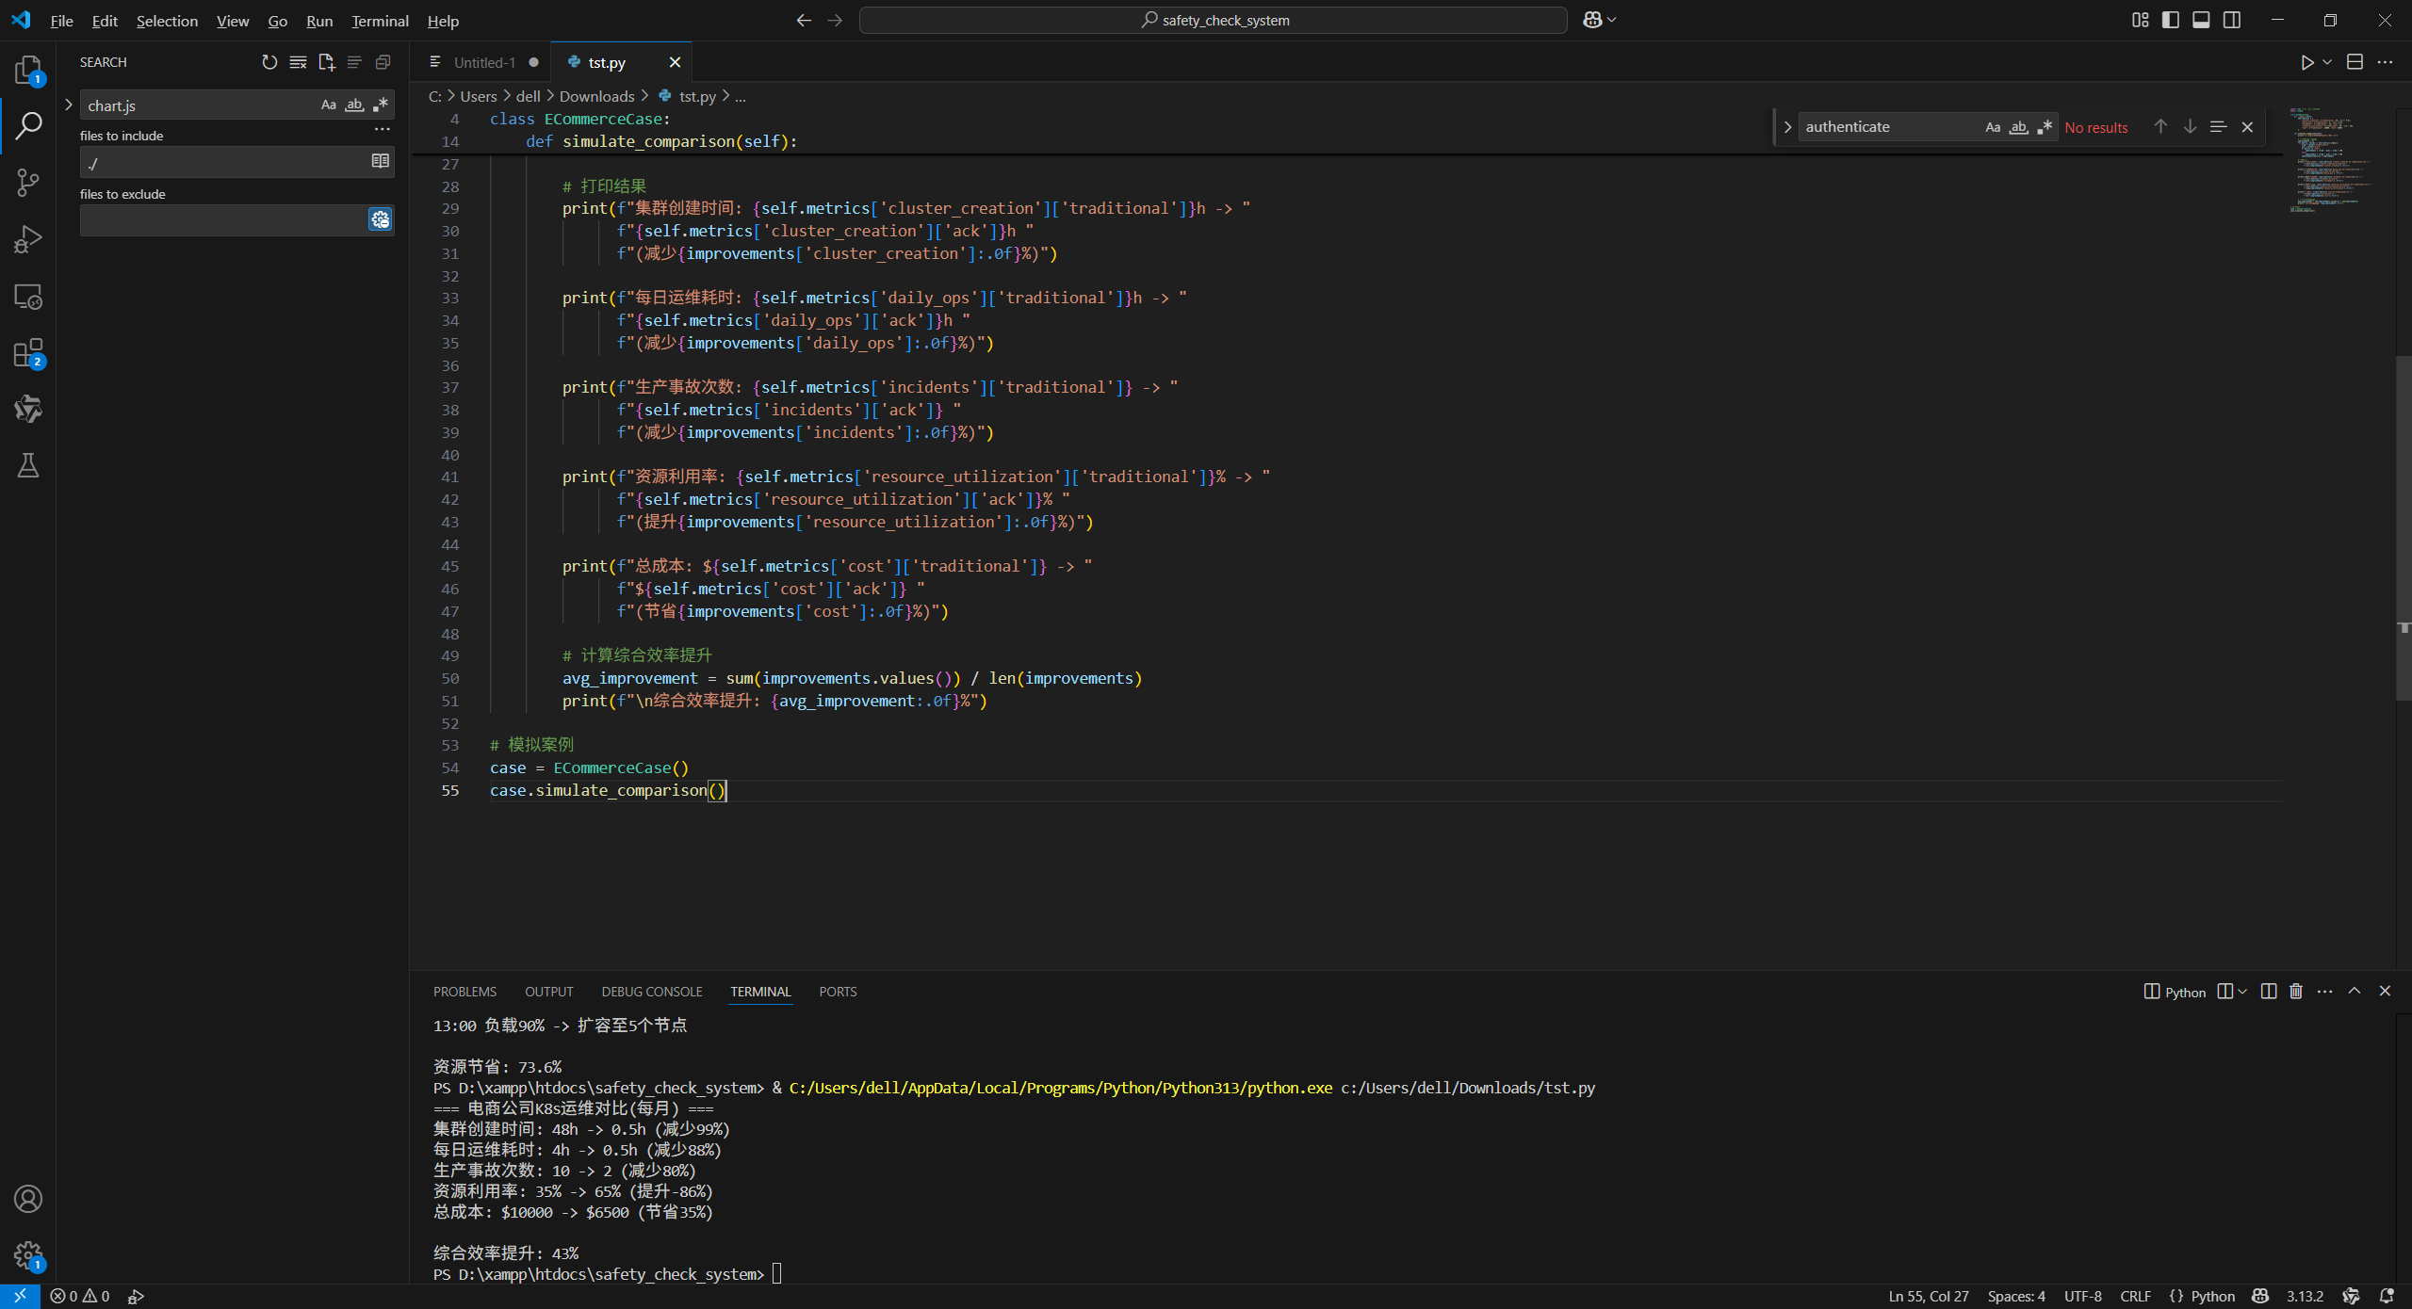Navigate back with arrow
2412x1309 pixels.
point(804,20)
